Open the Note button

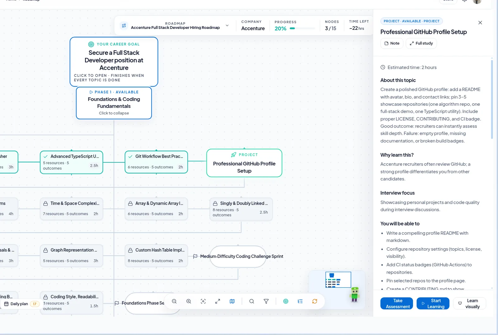[392, 43]
